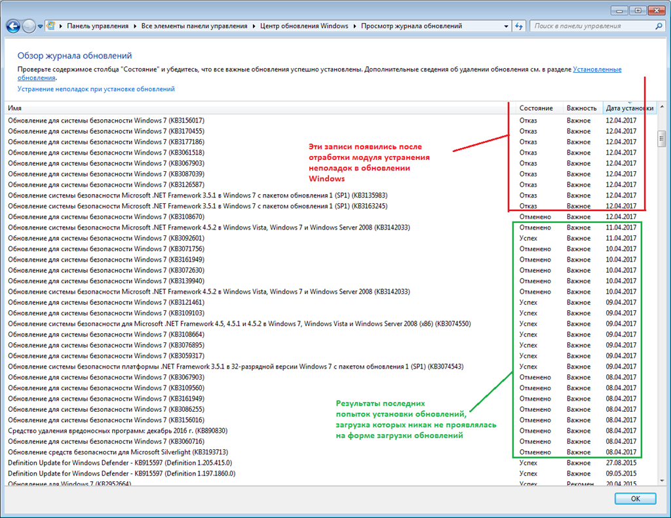The height and width of the screenshot is (518, 671).
Task: Select the update row KB3060716
Action: click(x=330, y=442)
